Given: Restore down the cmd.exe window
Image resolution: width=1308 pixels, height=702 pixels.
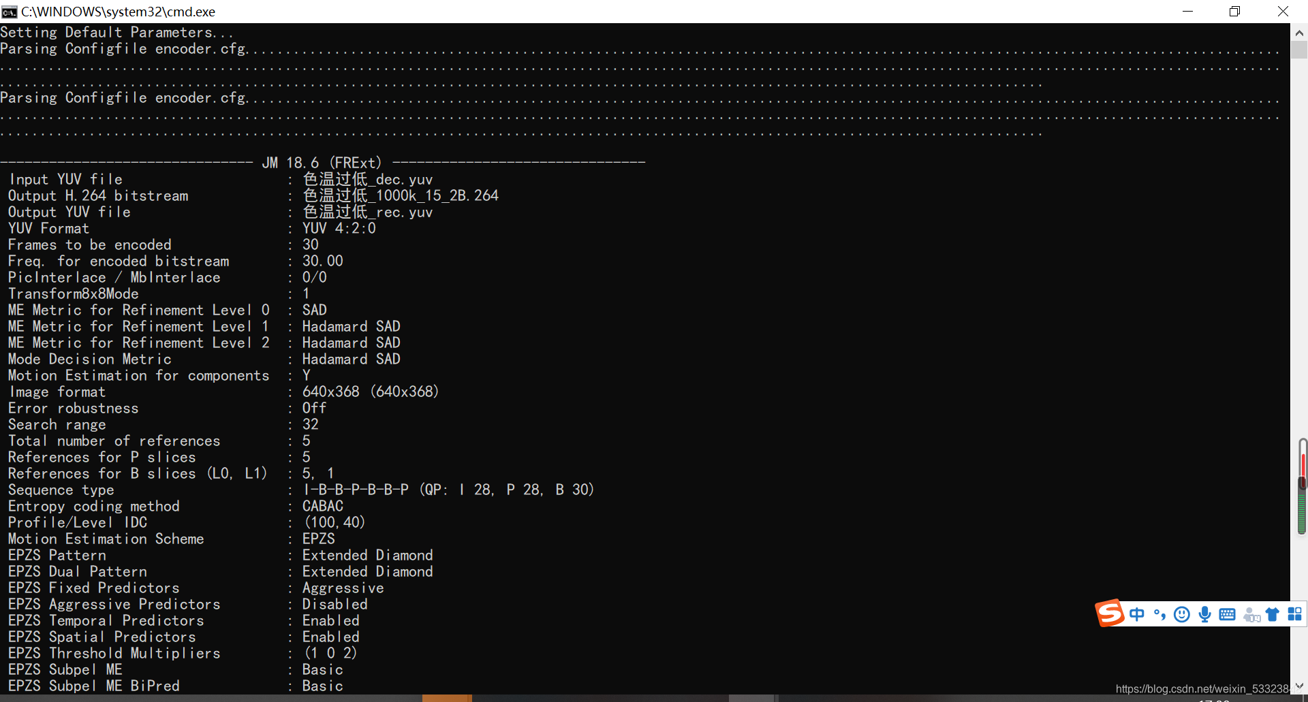Looking at the screenshot, I should [x=1234, y=12].
